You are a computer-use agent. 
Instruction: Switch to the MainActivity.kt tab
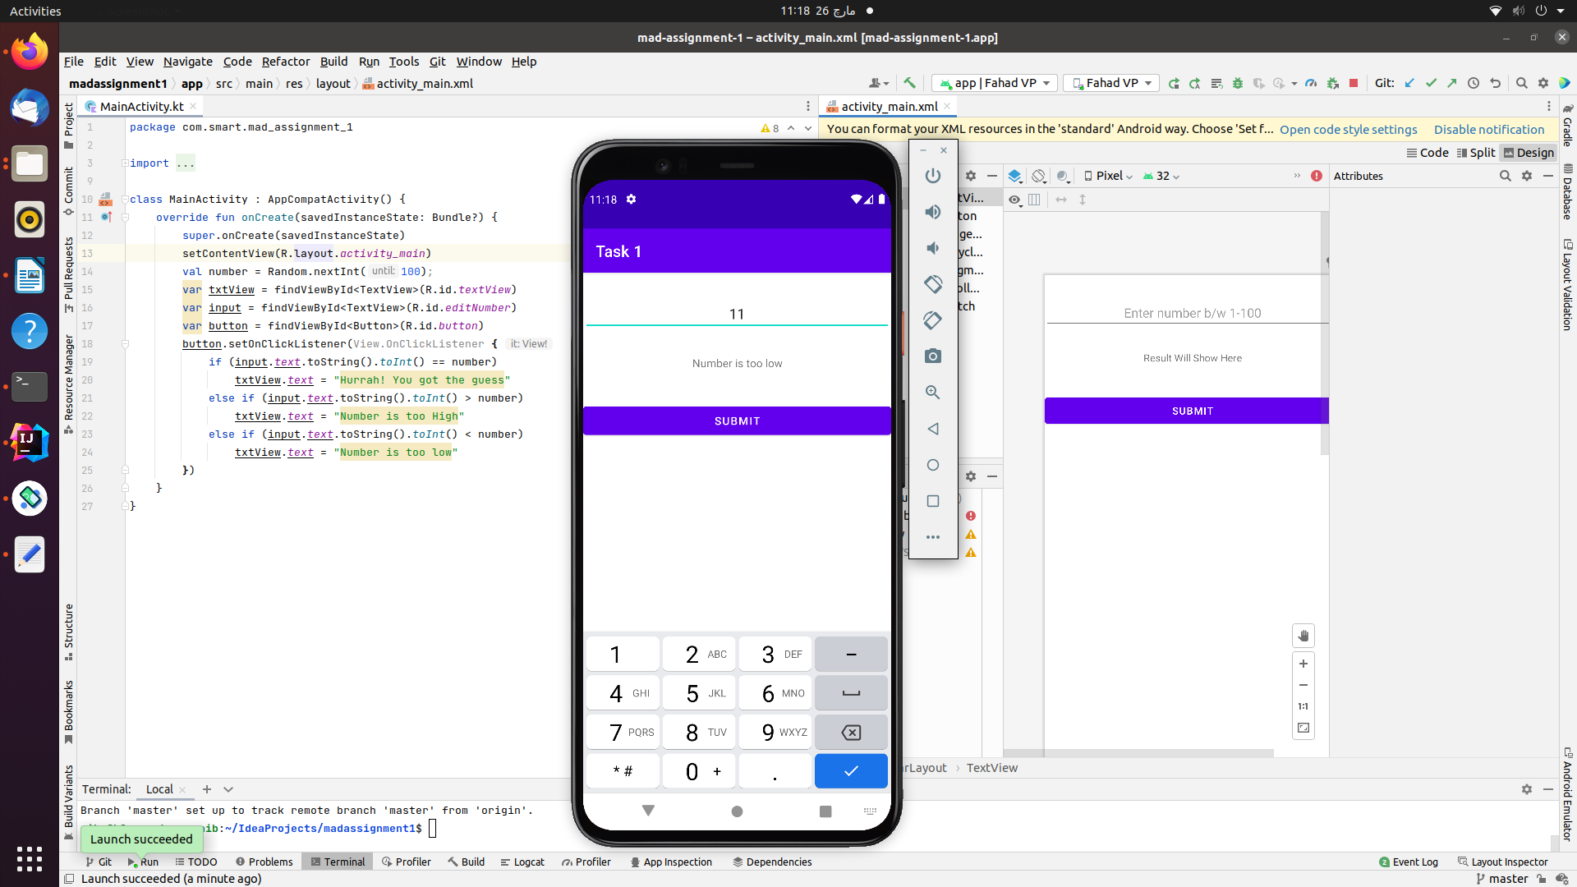141,107
